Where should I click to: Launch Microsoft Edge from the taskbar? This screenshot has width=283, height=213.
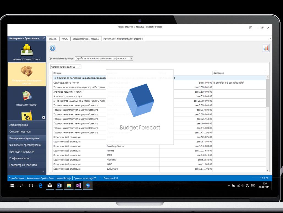coord(40,186)
